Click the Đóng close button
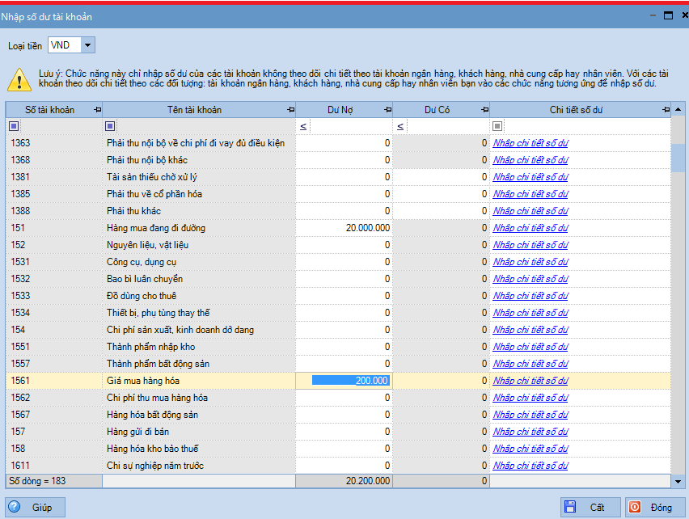The image size is (689, 519). tap(652, 507)
